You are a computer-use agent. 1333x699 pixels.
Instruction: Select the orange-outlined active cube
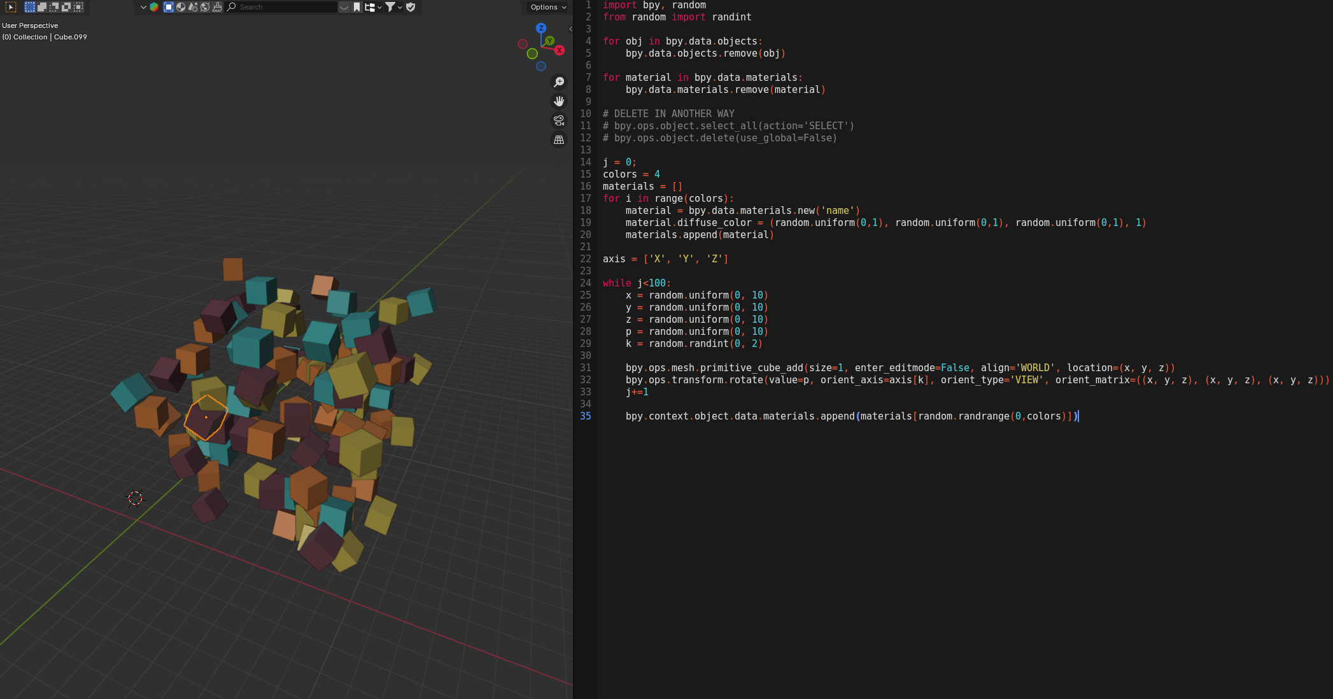pos(206,418)
